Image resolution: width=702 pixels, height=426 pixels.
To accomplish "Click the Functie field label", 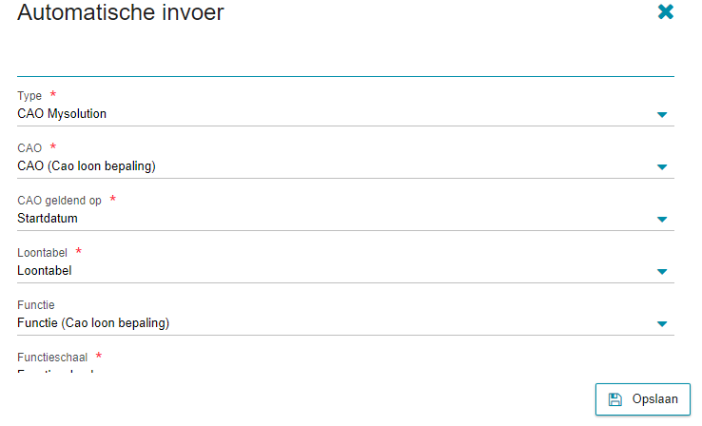I will click(36, 305).
